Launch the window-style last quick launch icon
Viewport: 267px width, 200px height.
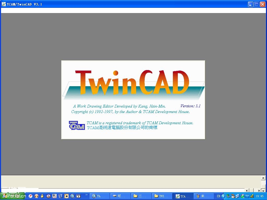[x=78, y=196]
